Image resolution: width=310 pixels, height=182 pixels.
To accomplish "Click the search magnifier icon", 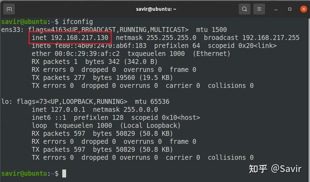I will (x=245, y=9).
